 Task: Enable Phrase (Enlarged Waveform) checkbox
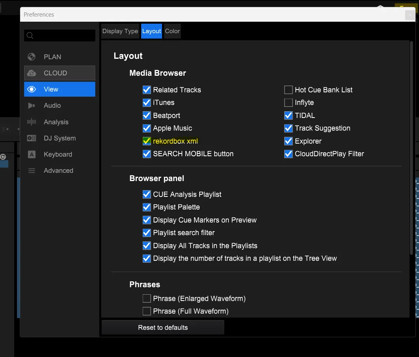147,299
